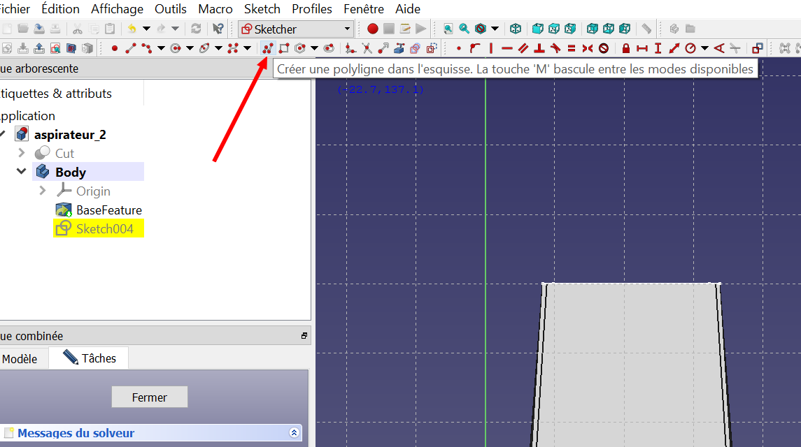The height and width of the screenshot is (447, 801).
Task: Open the Sketcher workbench dropdown
Action: point(297,29)
